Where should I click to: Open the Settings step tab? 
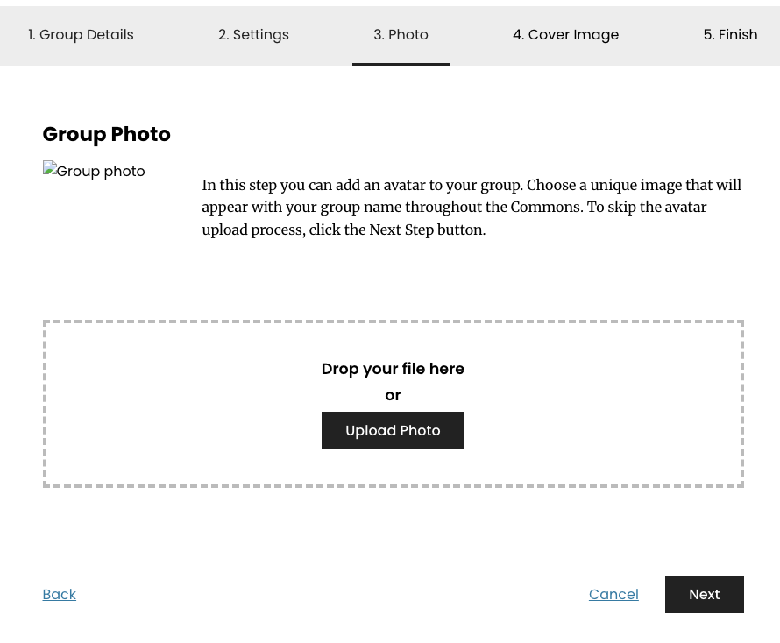pyautogui.click(x=253, y=35)
